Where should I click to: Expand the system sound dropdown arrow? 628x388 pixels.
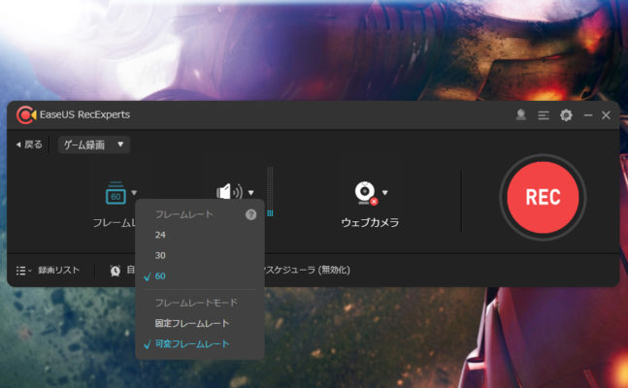click(250, 193)
